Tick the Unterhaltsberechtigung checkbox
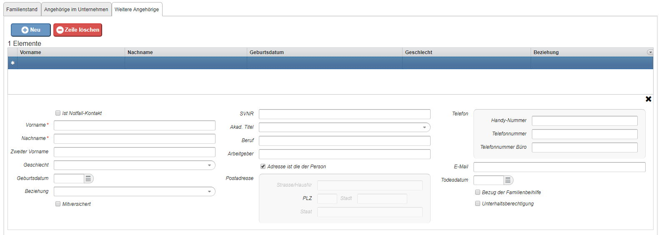Image resolution: width=659 pixels, height=235 pixels. (x=478, y=204)
